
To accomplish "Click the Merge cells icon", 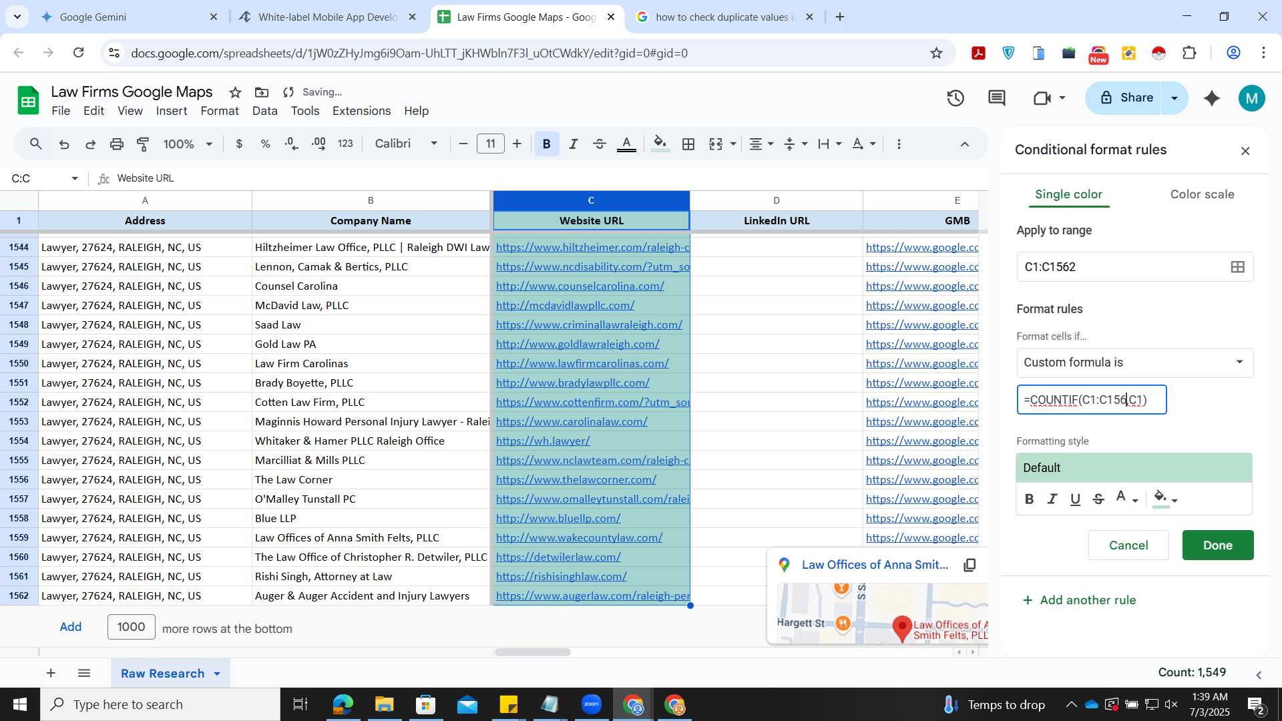I will pos(716,144).
